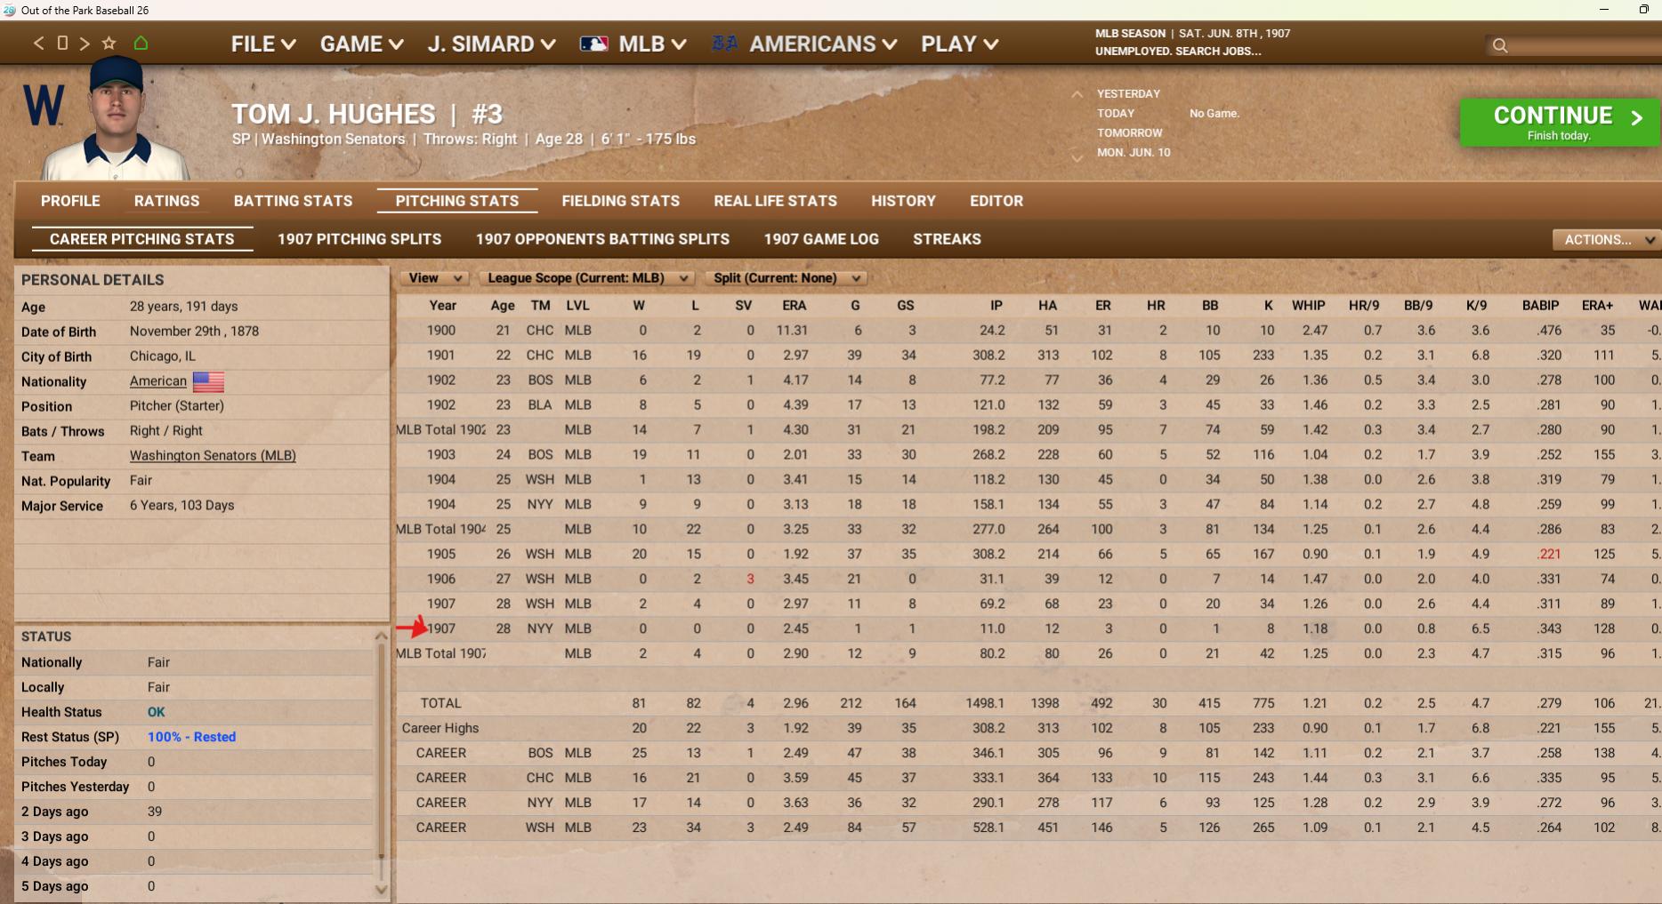Sort the table by ERA column header
Viewport: 1662px width, 904px height.
pyautogui.click(x=794, y=306)
